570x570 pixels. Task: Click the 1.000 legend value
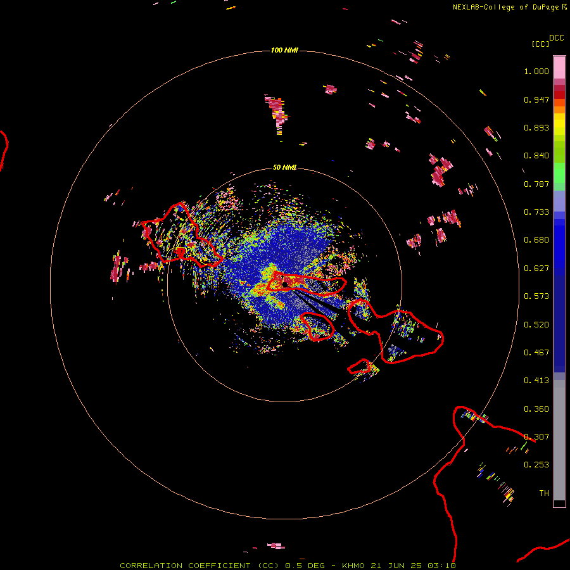click(x=536, y=71)
